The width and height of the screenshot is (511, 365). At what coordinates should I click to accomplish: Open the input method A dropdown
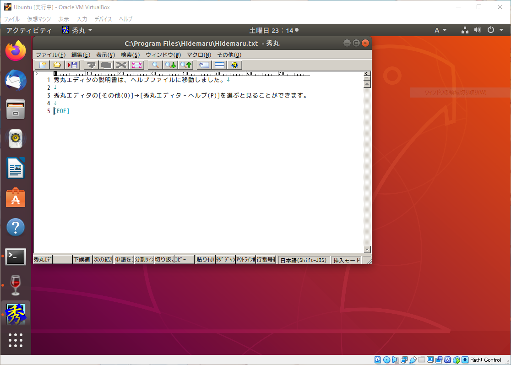pyautogui.click(x=440, y=30)
